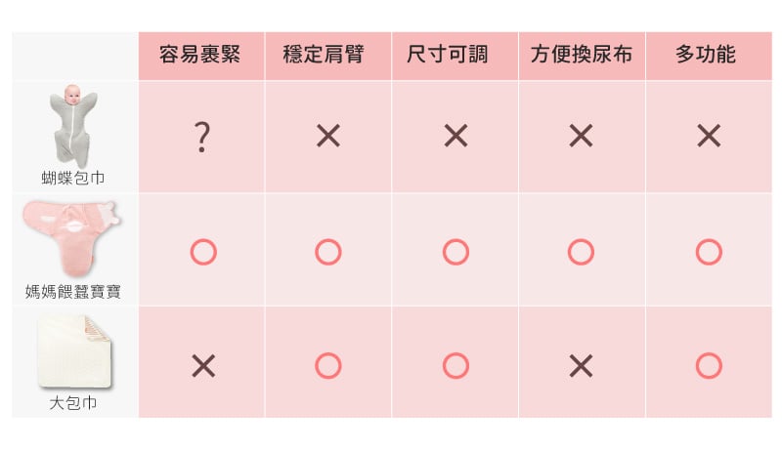
Task: Click the circle for 媽媽餵蠶寶寶 尺寸可調
Action: 456,252
